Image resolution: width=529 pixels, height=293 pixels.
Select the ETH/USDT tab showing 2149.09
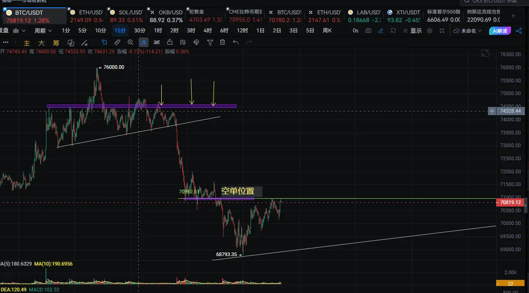[x=86, y=16]
